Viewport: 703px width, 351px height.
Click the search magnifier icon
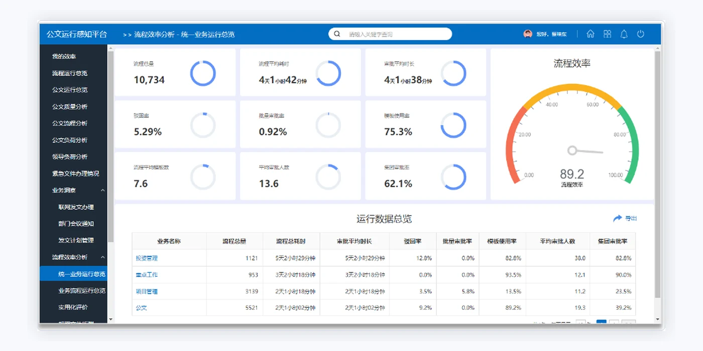pos(337,34)
